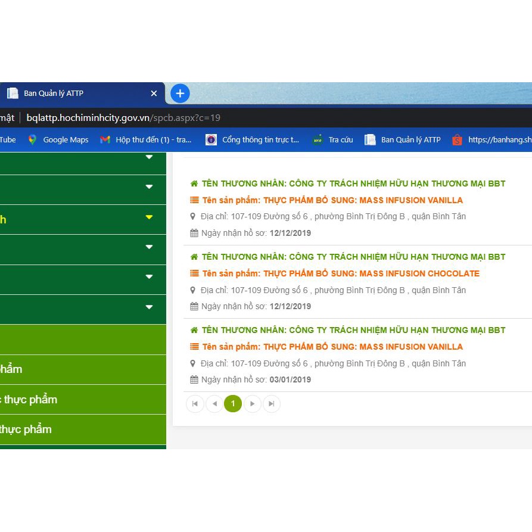532x532 pixels.
Task: Expand sidebar item with the yellow arrow
Action: click(x=149, y=217)
